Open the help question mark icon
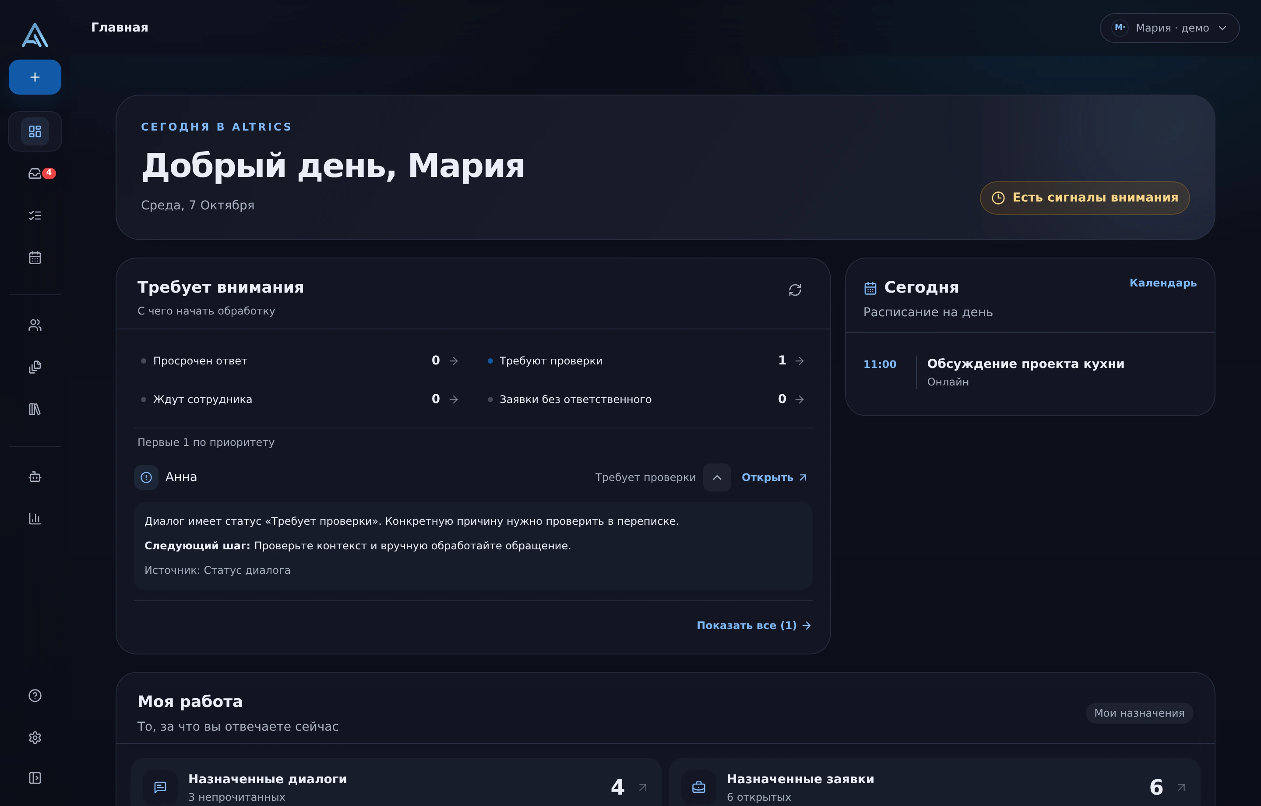Image resolution: width=1261 pixels, height=806 pixels. tap(35, 696)
